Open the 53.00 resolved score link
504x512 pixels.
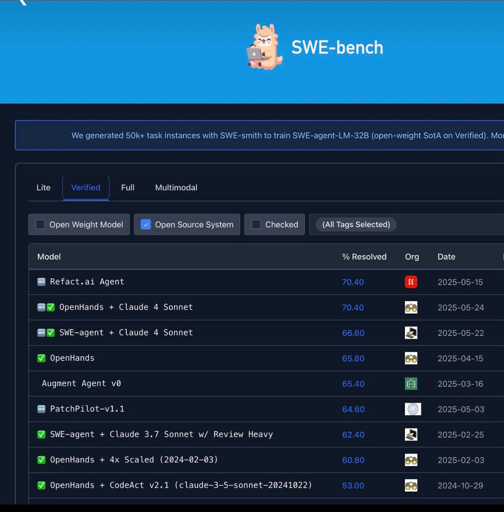(353, 486)
